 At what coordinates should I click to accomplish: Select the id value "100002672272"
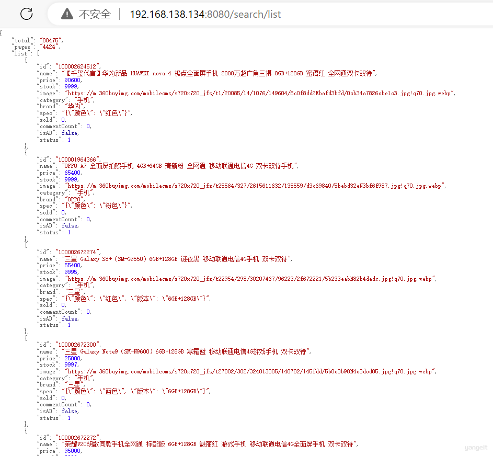click(x=77, y=438)
